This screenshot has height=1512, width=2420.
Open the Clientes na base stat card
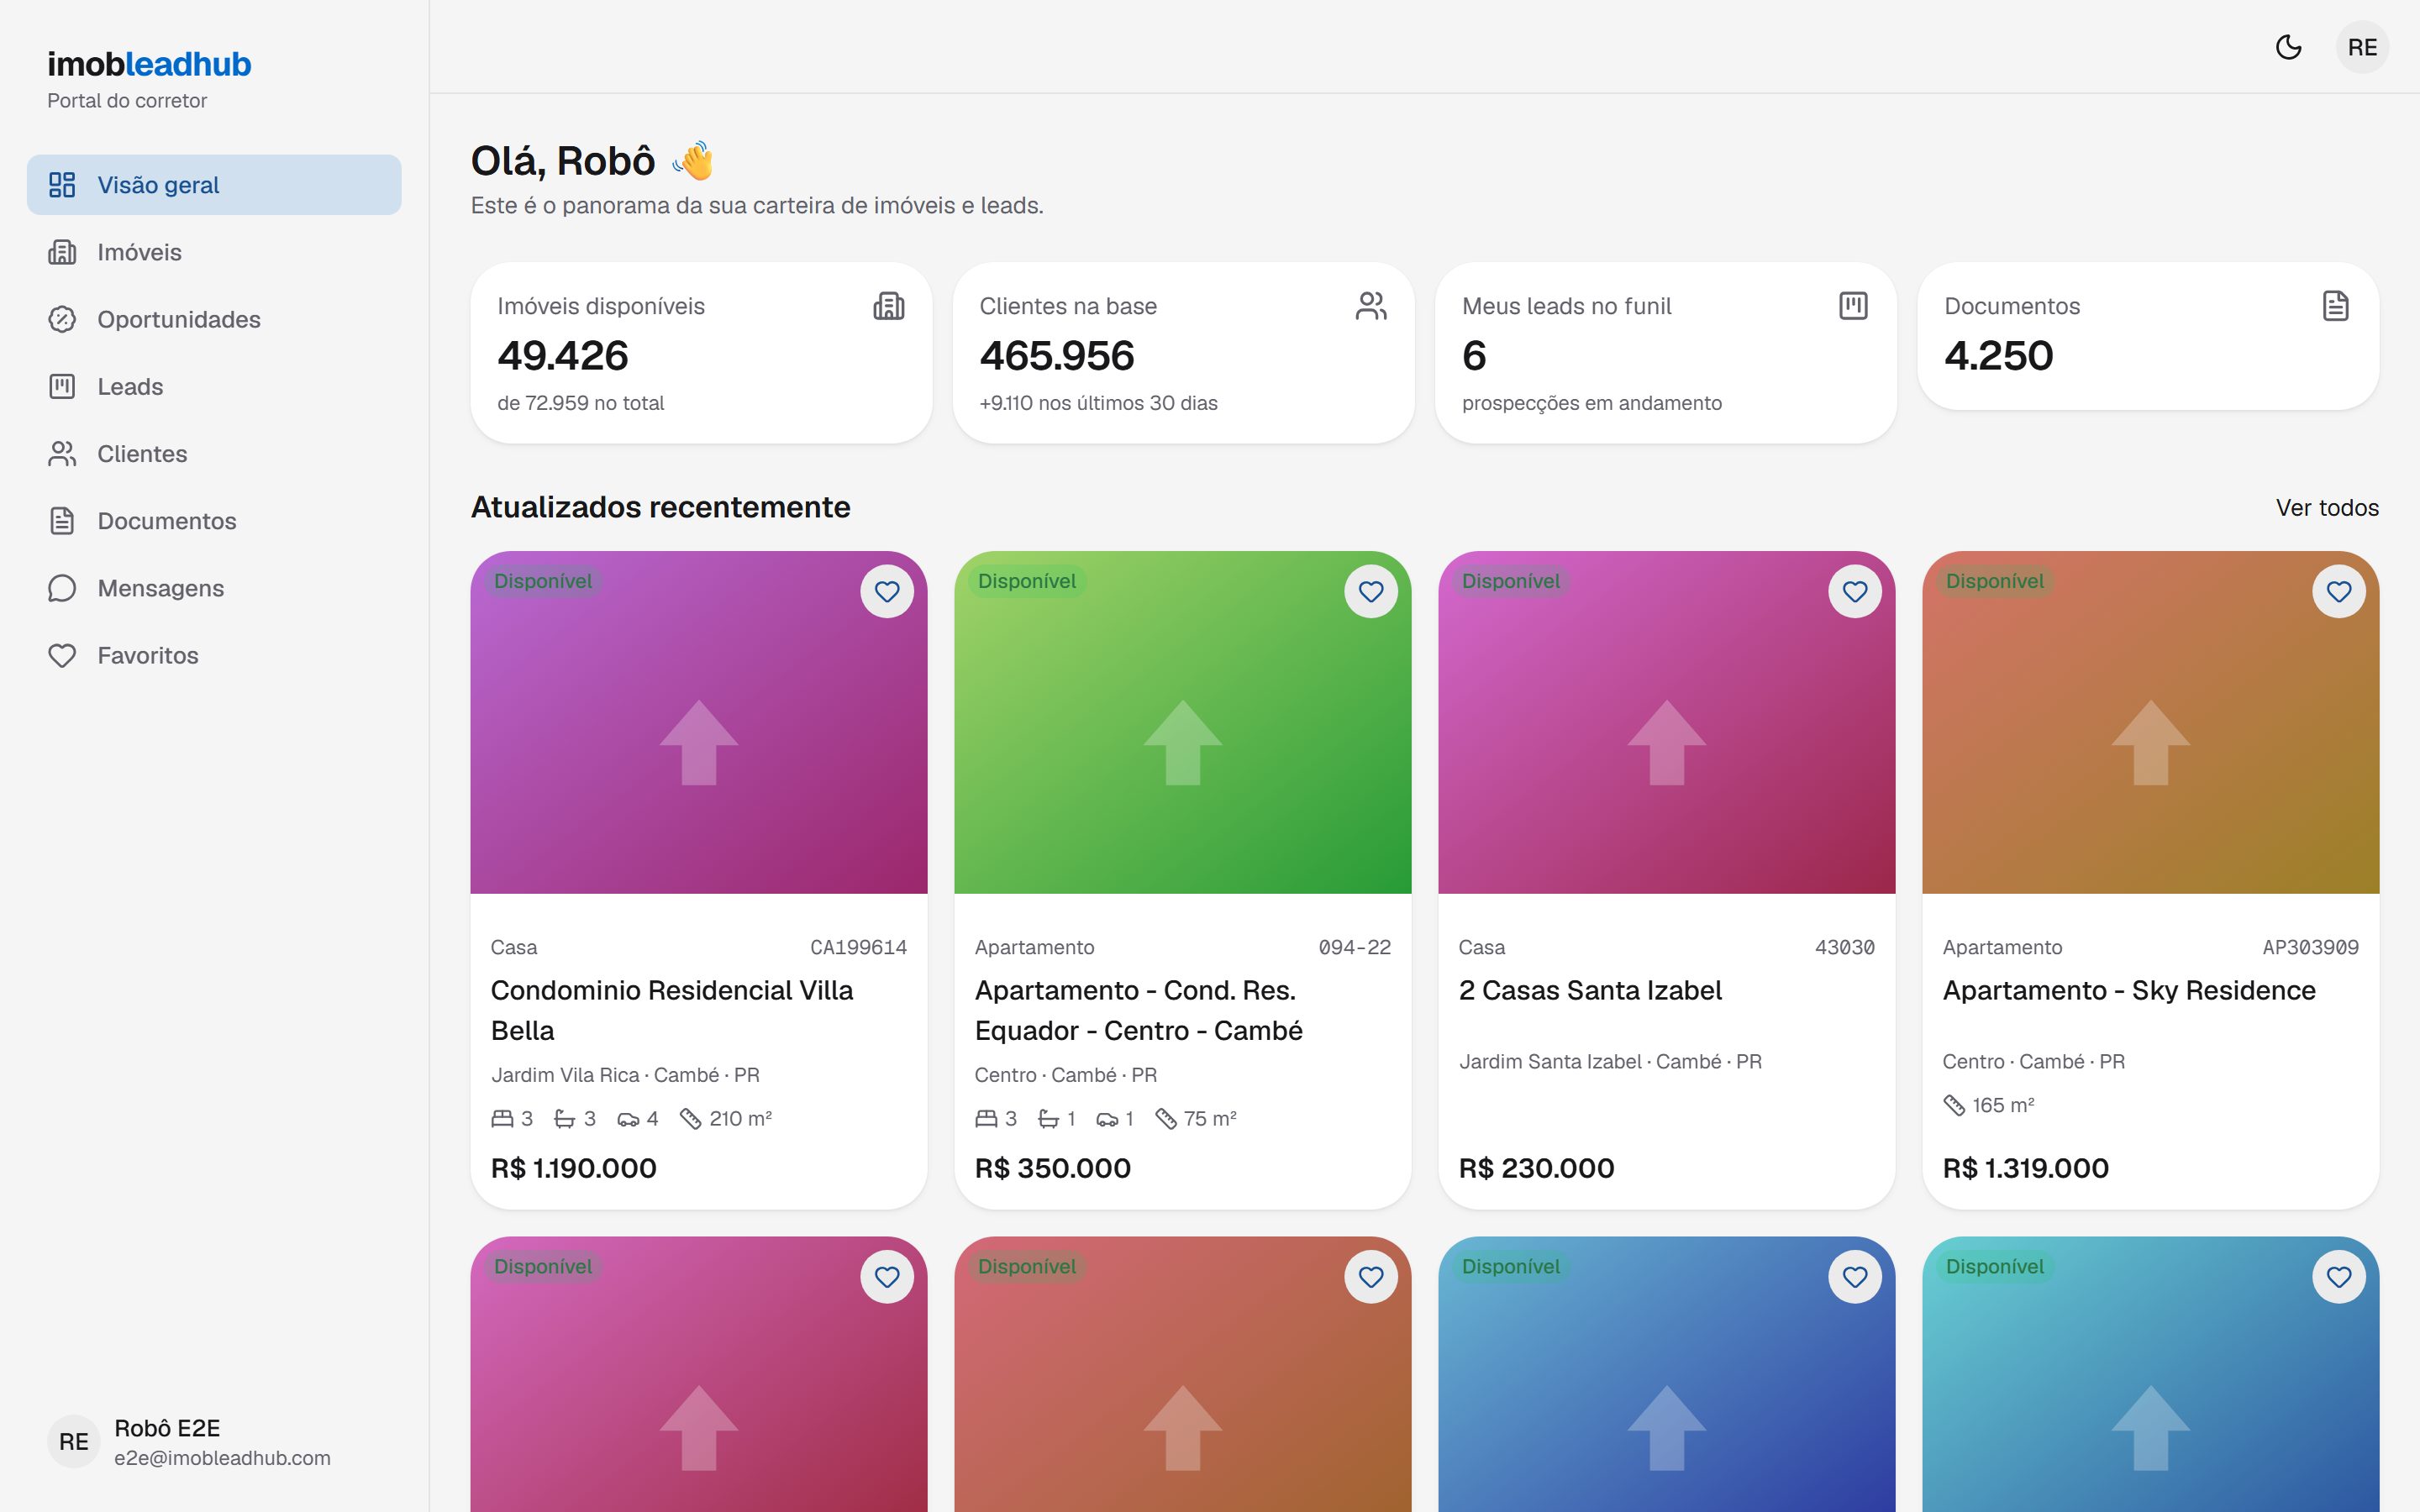click(x=1183, y=352)
